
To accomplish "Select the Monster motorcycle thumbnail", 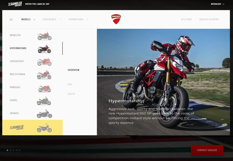I will 44,36.
